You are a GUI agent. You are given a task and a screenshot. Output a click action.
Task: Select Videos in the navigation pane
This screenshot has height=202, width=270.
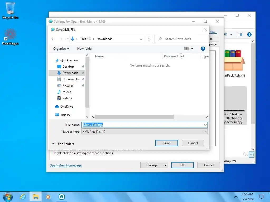[x=67, y=98]
